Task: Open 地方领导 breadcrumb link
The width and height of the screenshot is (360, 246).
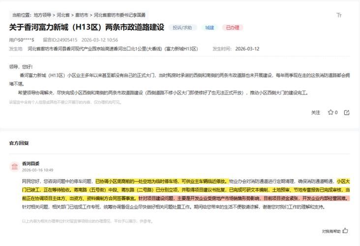Action: (x=42, y=15)
